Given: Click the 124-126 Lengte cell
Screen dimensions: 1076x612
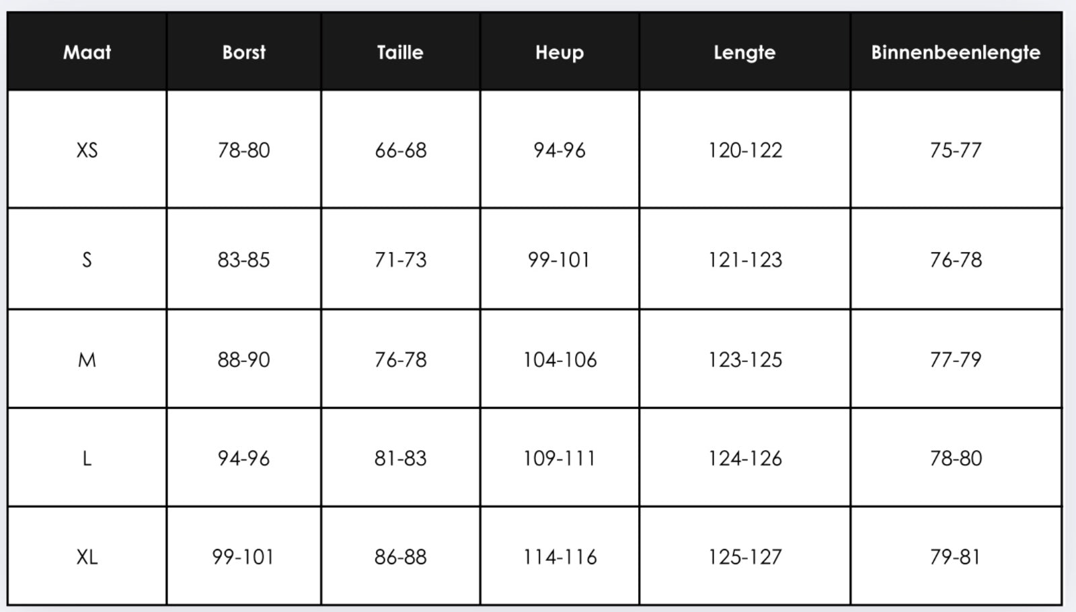Looking at the screenshot, I should [744, 459].
